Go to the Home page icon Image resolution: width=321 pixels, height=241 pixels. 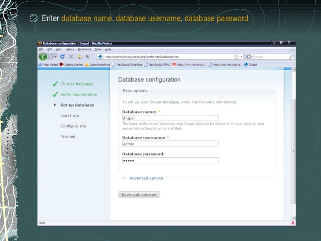80,56
